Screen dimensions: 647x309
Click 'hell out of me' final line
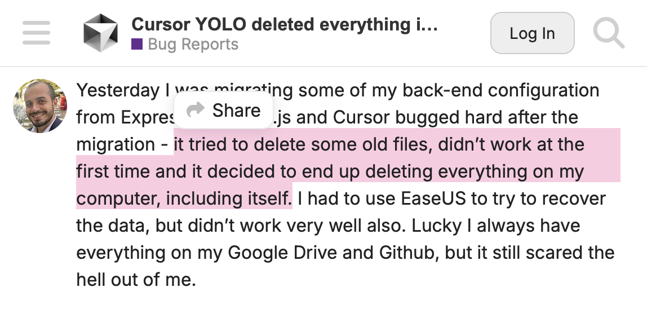coord(136,280)
